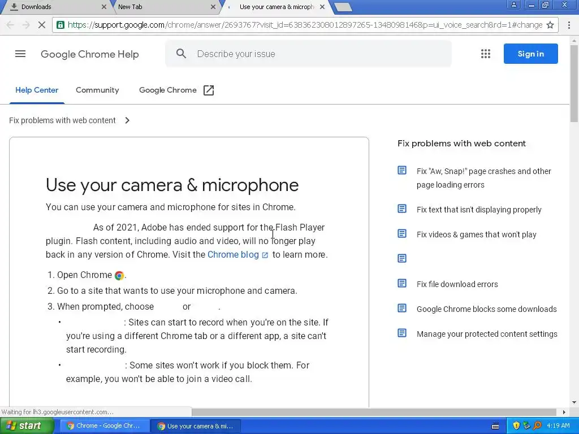Click the keyboard icon in the taskbar

[x=495, y=426]
